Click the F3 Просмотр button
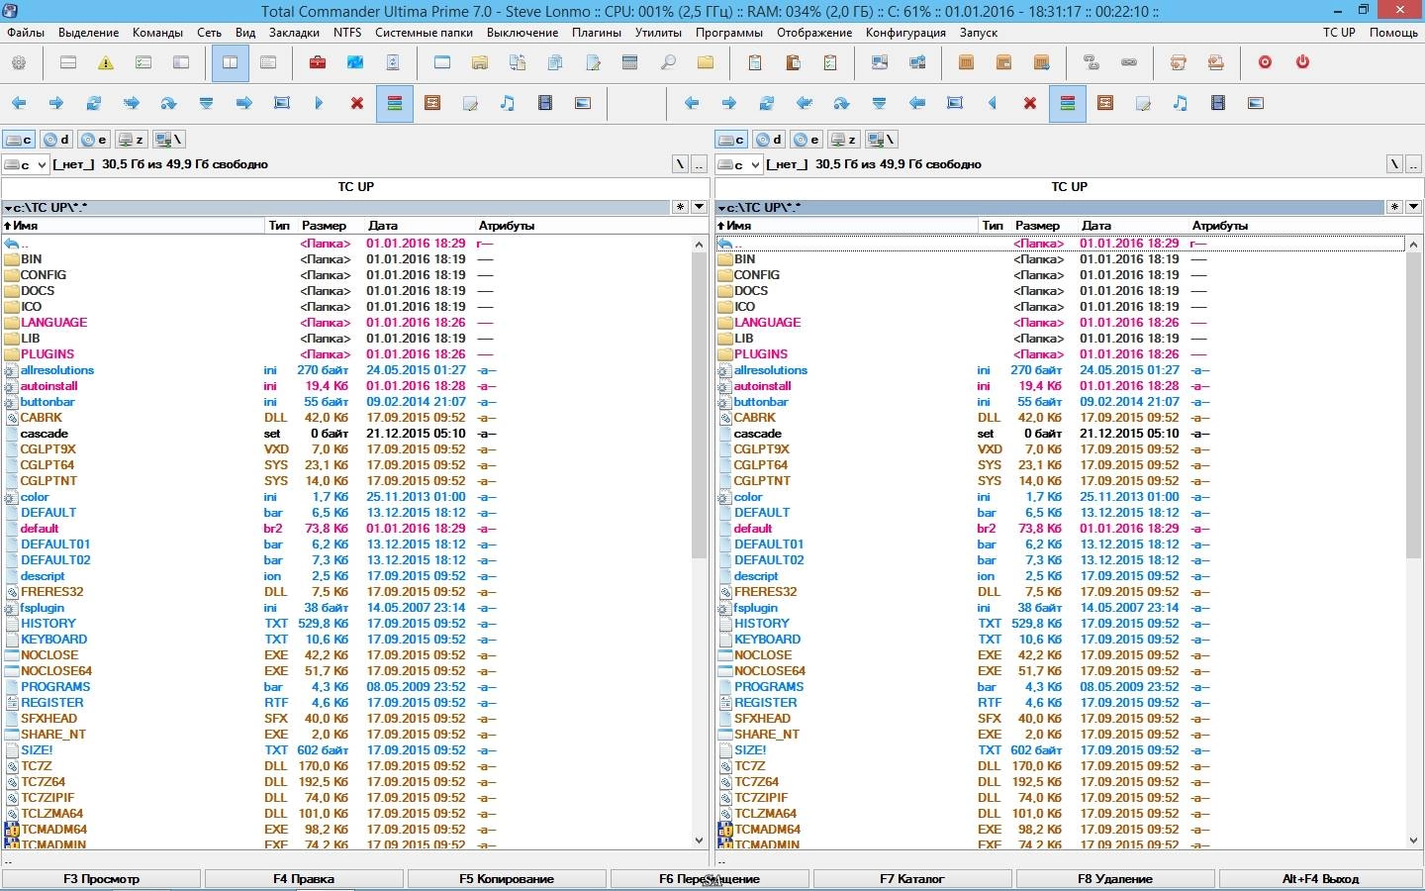Viewport: 1425px width, 891px height. click(102, 879)
